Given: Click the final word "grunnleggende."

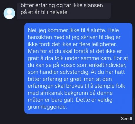Looking at the screenshot, I should coord(47,107).
